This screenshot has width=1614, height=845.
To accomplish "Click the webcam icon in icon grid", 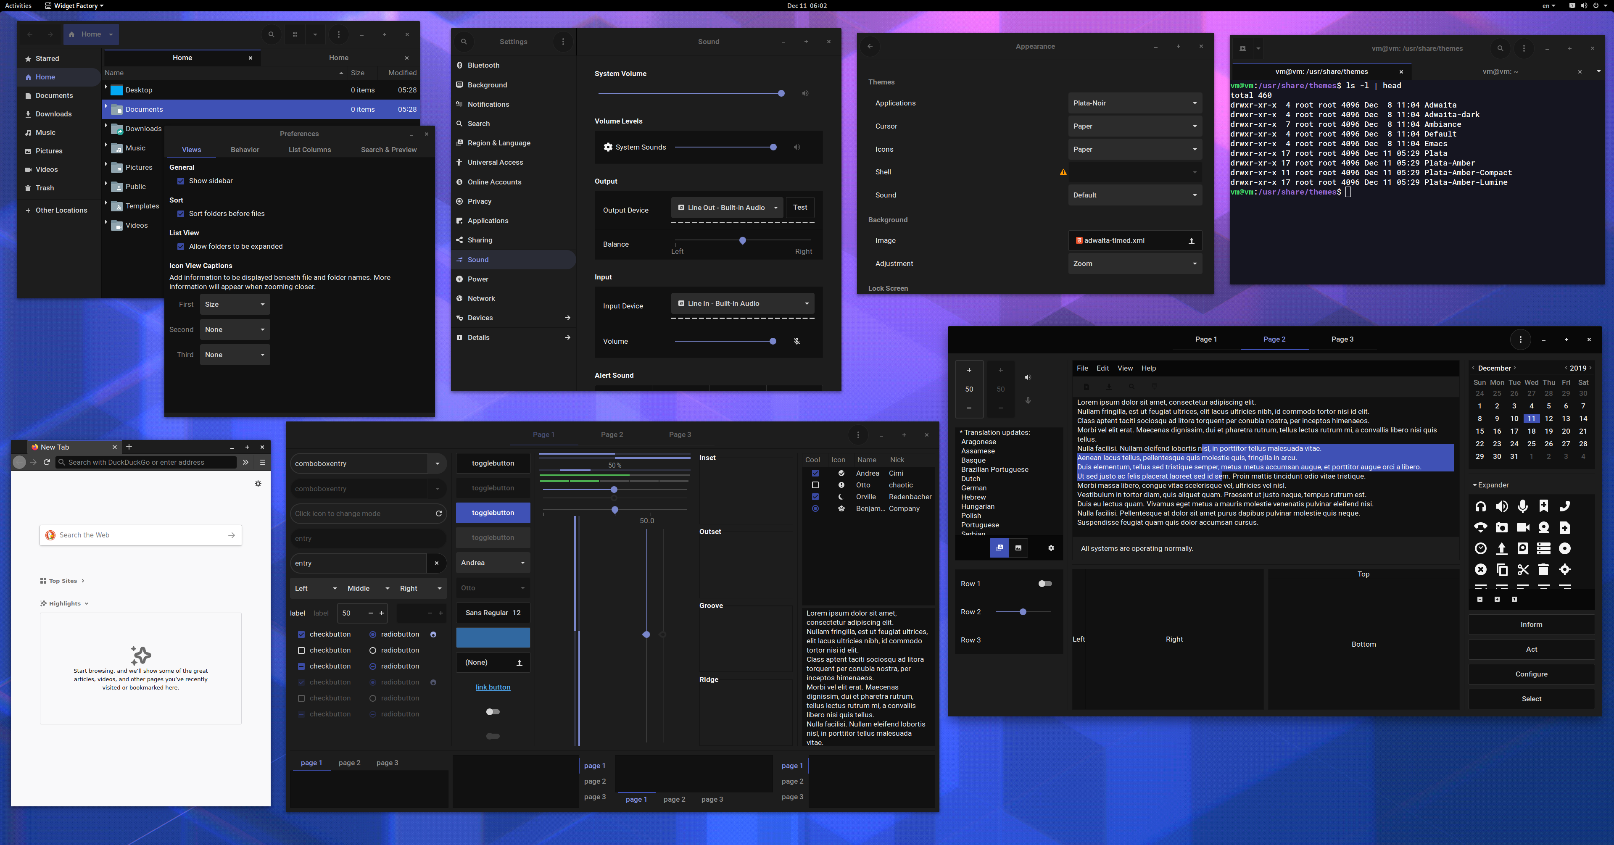I will (1544, 527).
